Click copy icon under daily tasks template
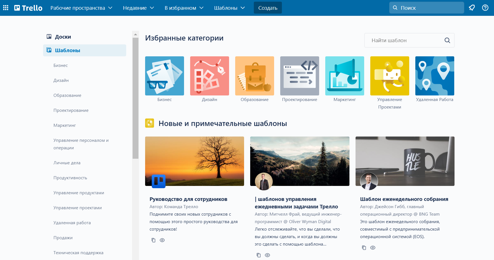 259,255
